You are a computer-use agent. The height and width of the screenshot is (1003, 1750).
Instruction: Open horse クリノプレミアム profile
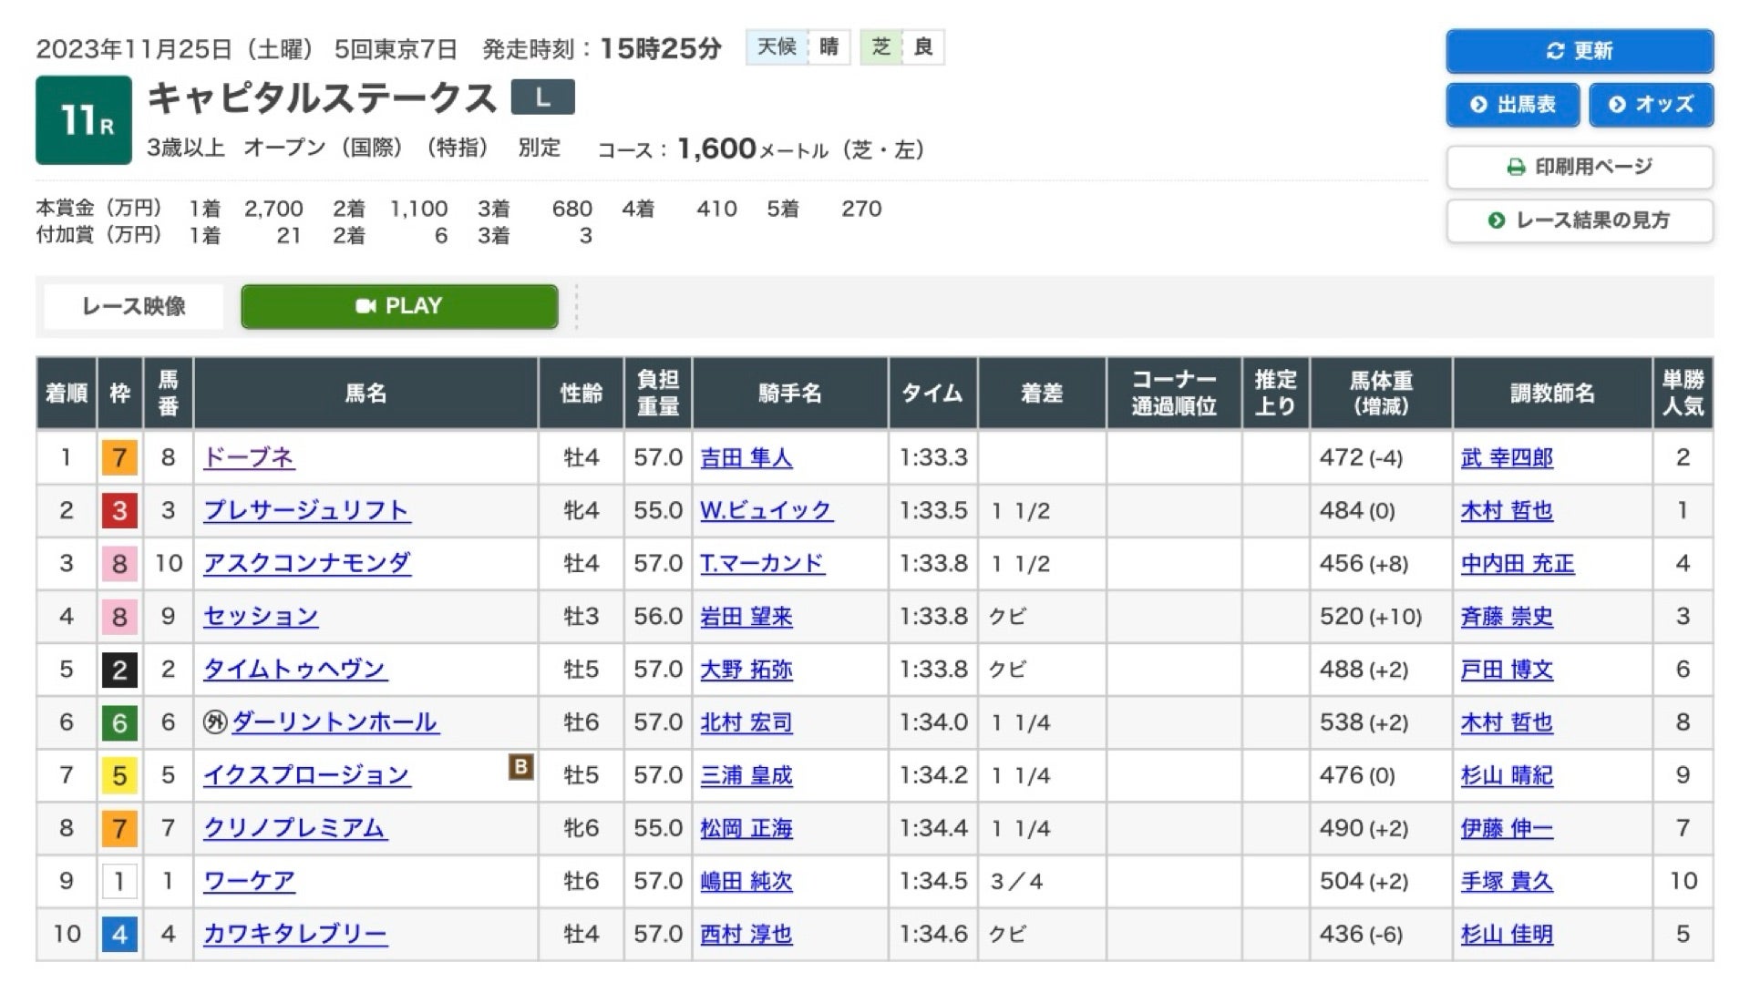pos(294,828)
